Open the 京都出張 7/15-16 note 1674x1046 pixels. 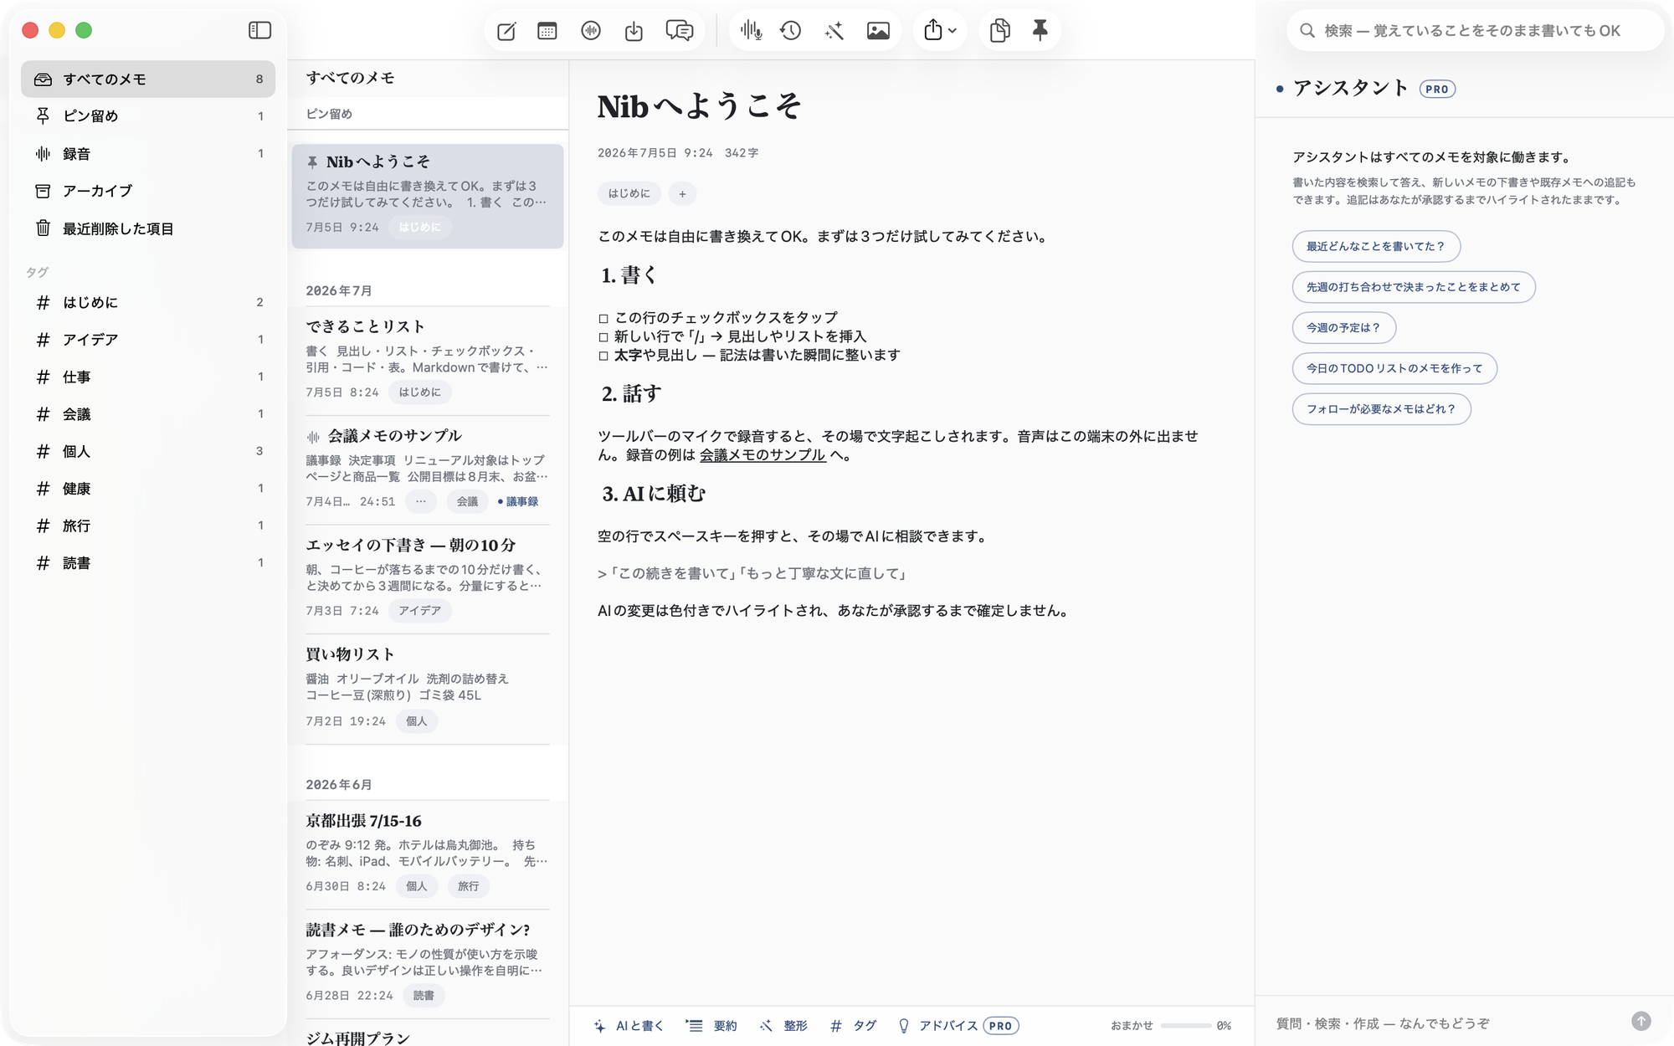[x=428, y=854]
